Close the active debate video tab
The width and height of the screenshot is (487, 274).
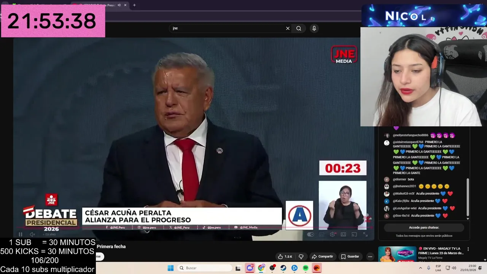tap(125, 5)
